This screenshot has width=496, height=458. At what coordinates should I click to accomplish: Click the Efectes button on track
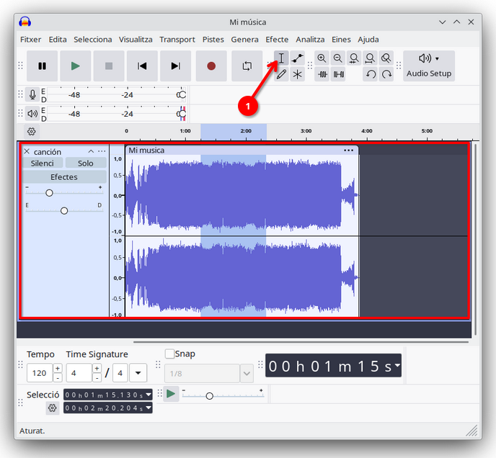tap(64, 177)
